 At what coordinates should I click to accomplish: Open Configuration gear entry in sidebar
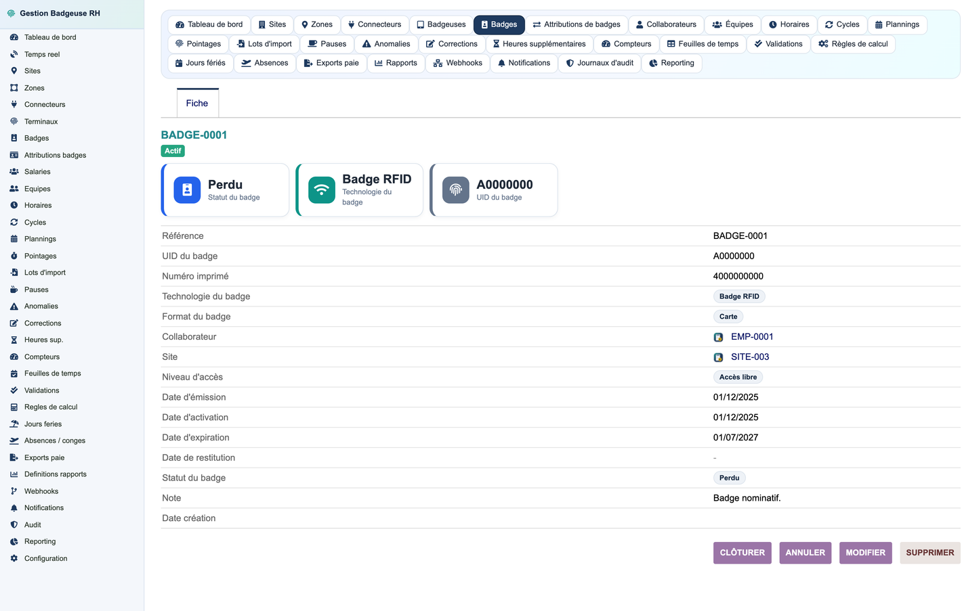(45, 558)
